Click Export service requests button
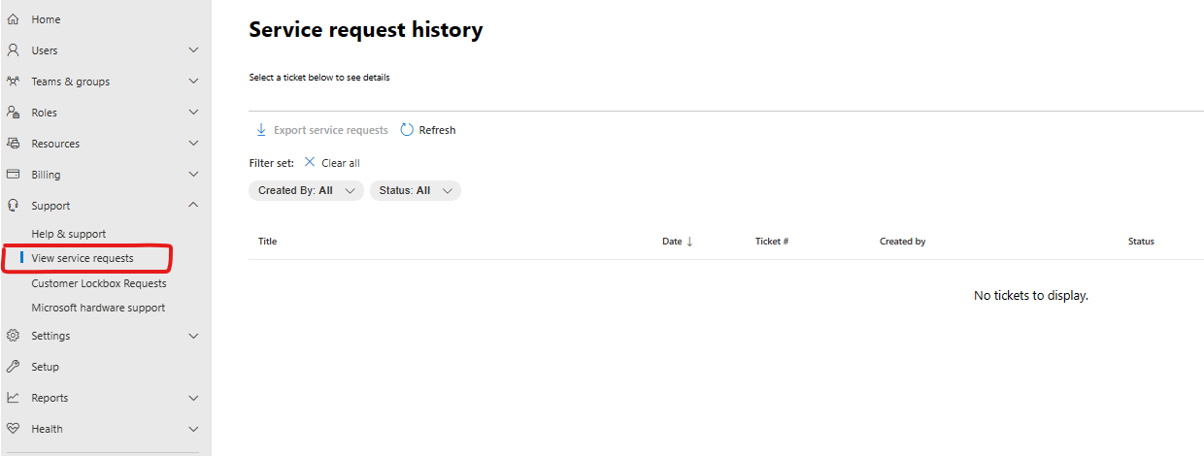This screenshot has height=456, width=1204. coord(321,130)
